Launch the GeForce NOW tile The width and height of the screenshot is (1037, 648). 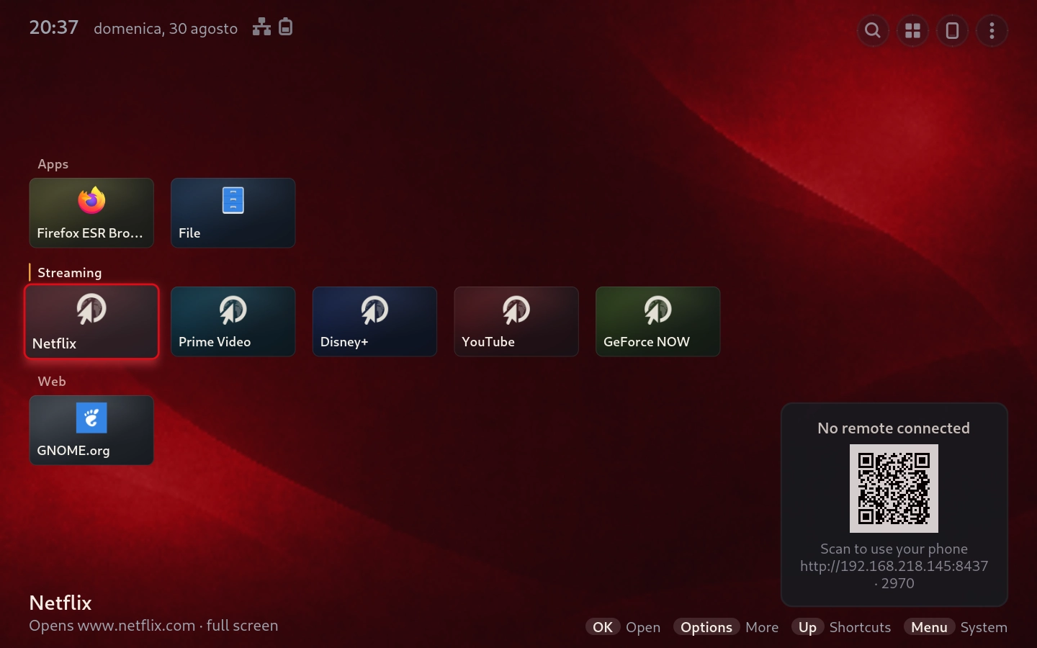point(658,322)
